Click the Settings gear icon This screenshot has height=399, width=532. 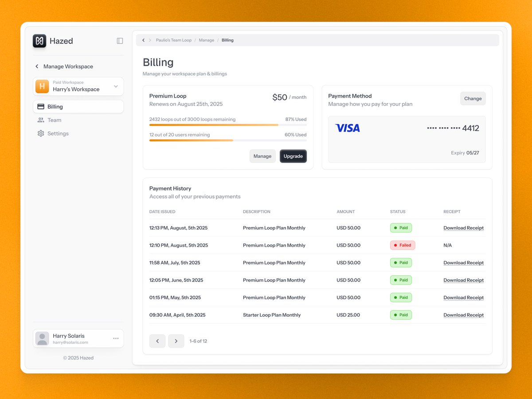[x=41, y=133]
